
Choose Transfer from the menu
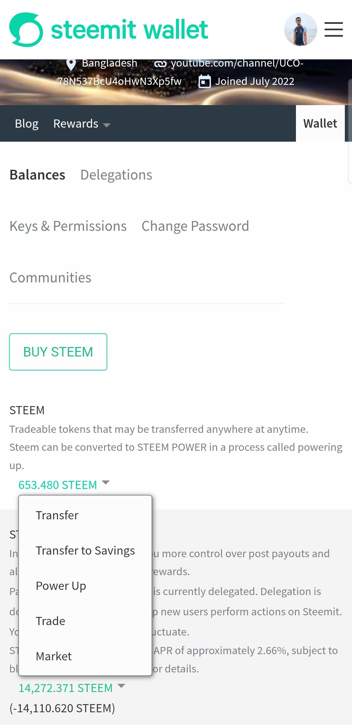pos(57,515)
